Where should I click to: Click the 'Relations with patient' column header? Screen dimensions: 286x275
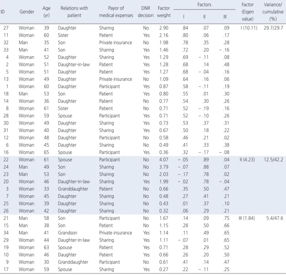pos(74,12)
